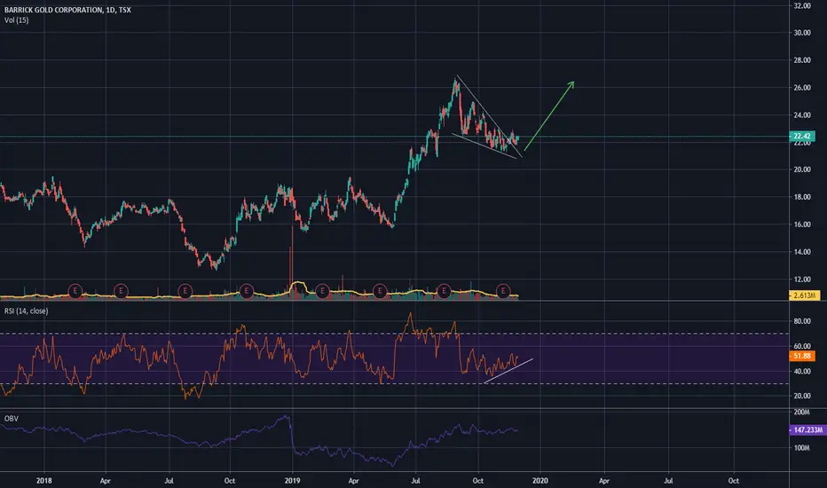
Task: Open the earnings E marker after Oct 2018
Action: 247,291
